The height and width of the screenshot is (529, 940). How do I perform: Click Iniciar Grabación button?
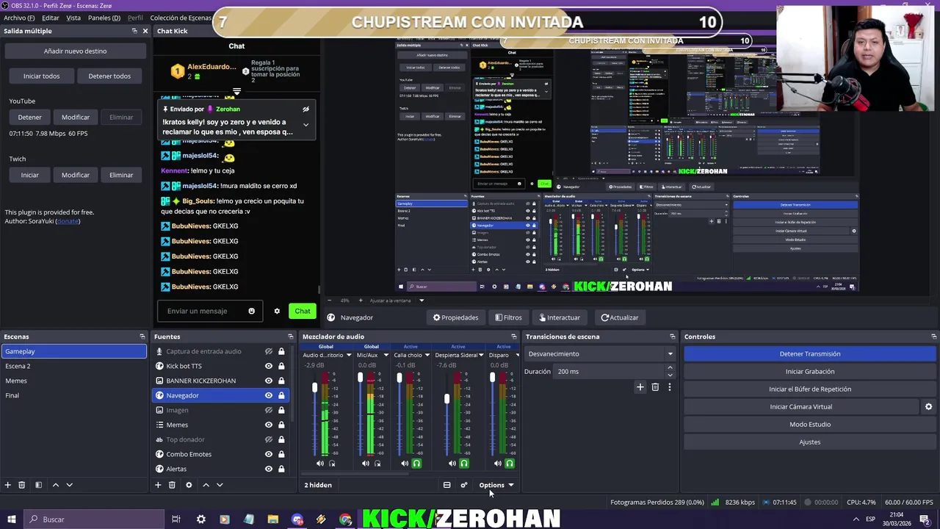coord(810,372)
